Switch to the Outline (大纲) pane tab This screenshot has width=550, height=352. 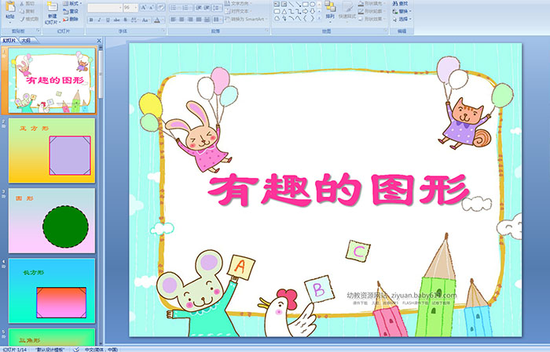pos(27,40)
